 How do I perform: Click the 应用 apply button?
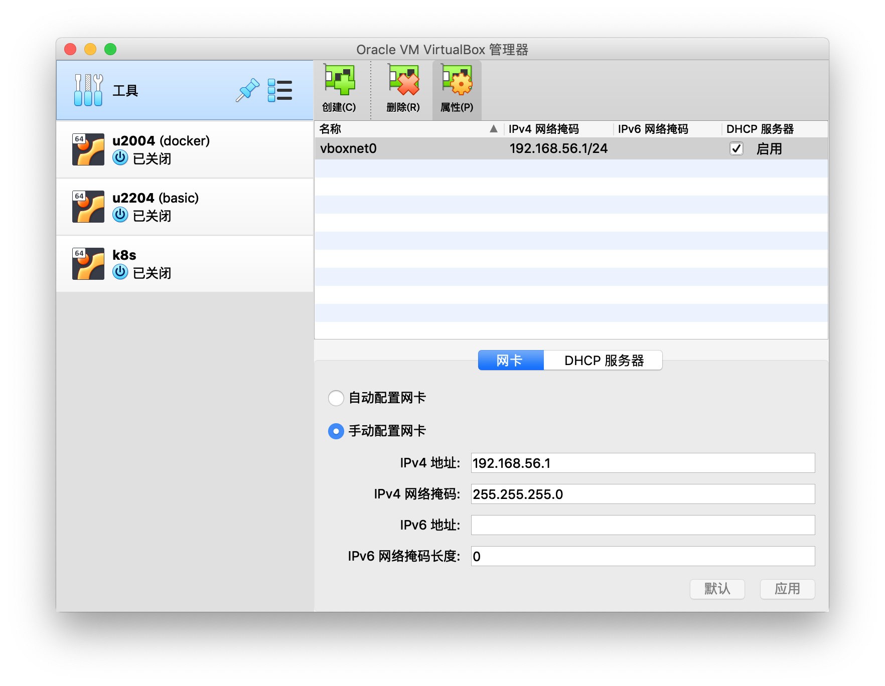tap(787, 589)
